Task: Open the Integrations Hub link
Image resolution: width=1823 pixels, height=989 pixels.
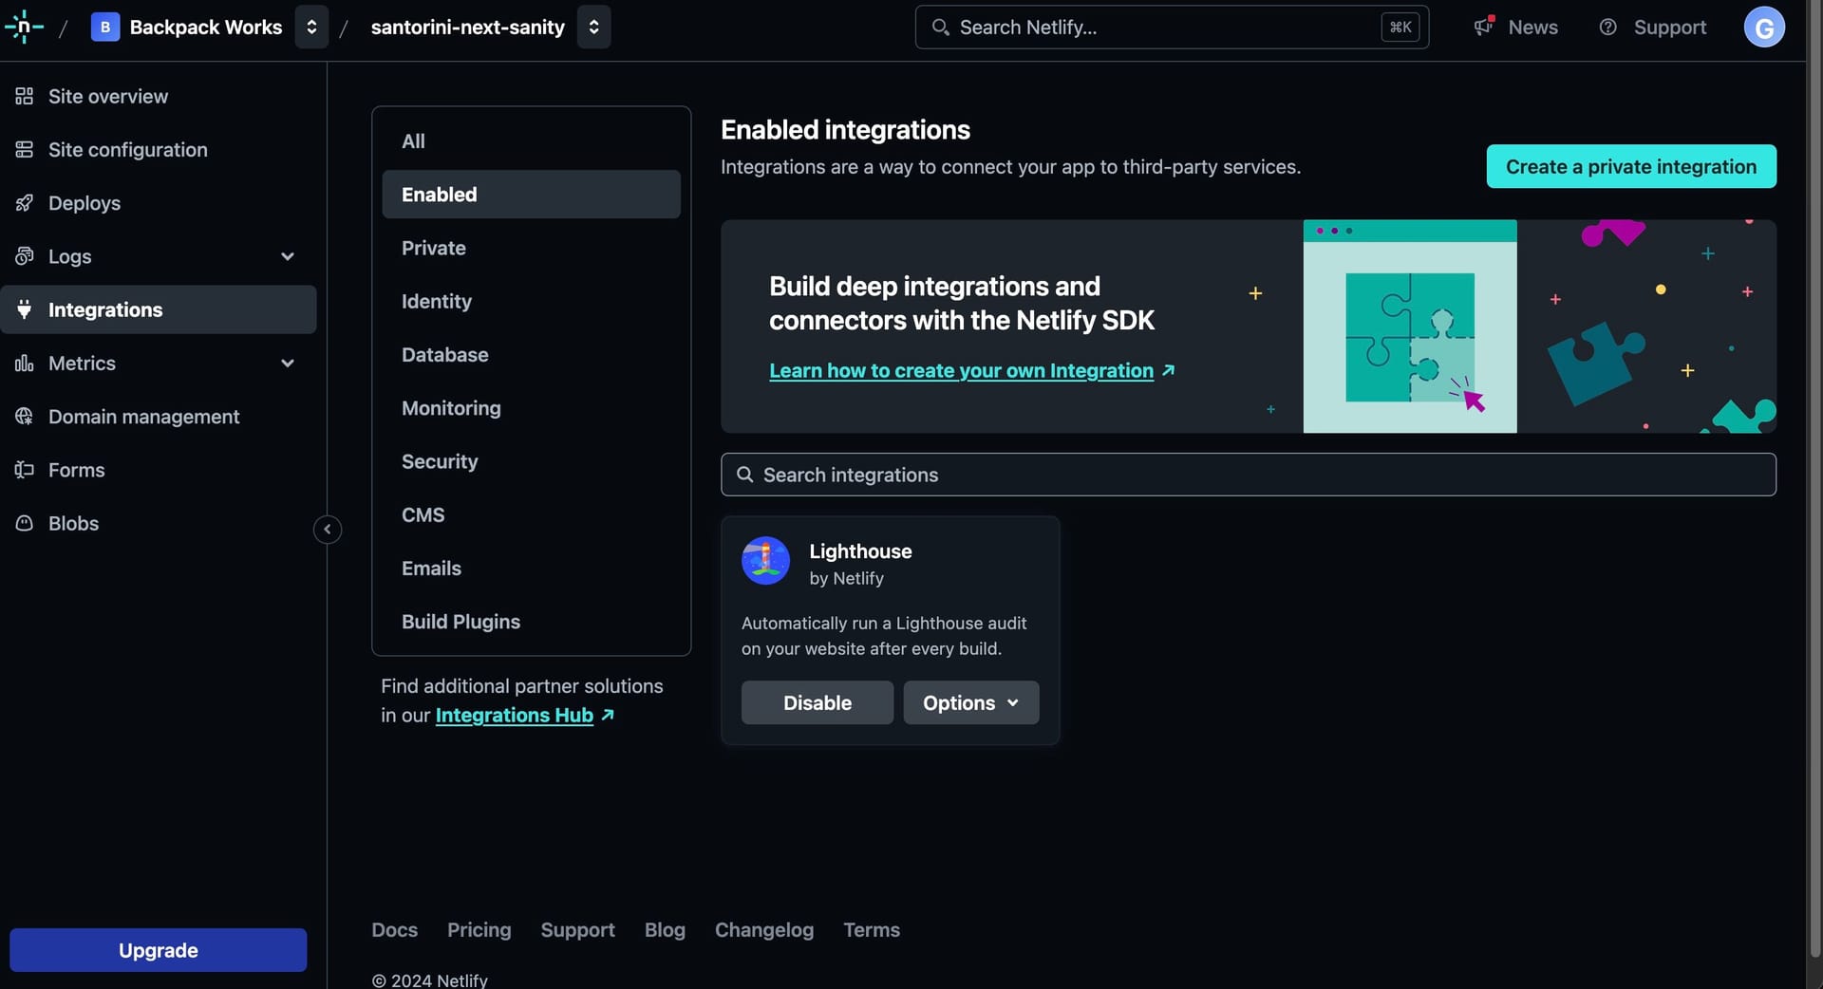Action: click(x=514, y=716)
